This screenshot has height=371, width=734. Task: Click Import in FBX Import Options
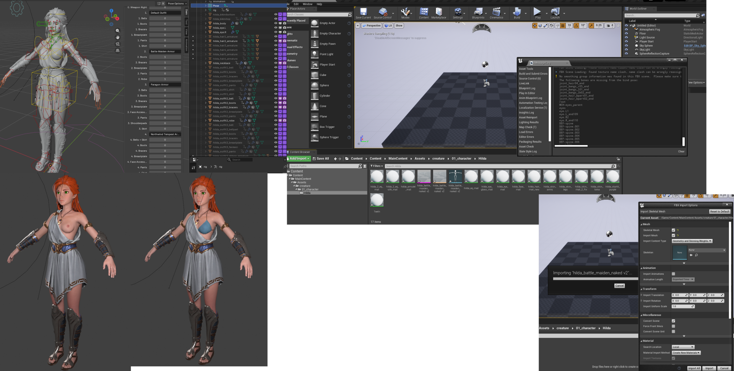click(709, 368)
